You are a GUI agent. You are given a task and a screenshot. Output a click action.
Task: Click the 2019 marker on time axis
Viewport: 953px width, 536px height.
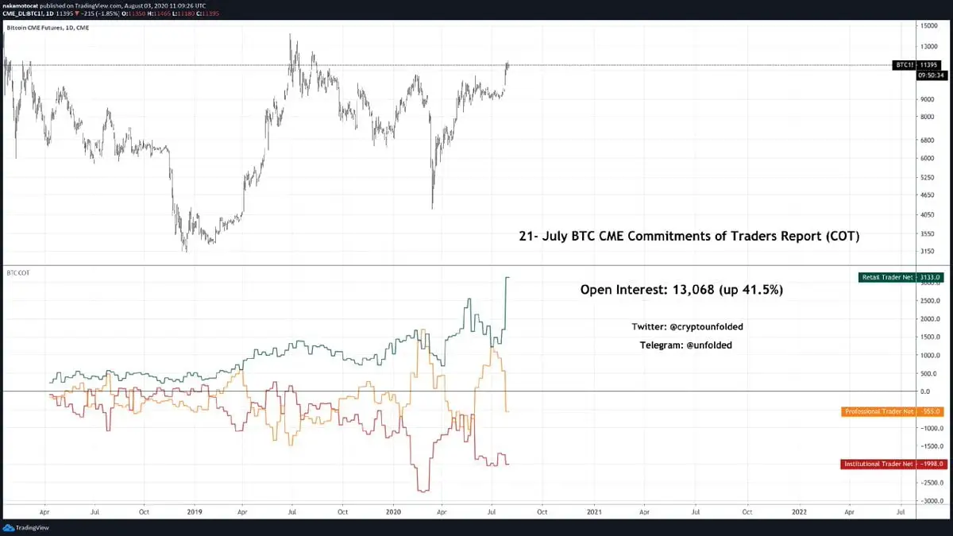(194, 513)
